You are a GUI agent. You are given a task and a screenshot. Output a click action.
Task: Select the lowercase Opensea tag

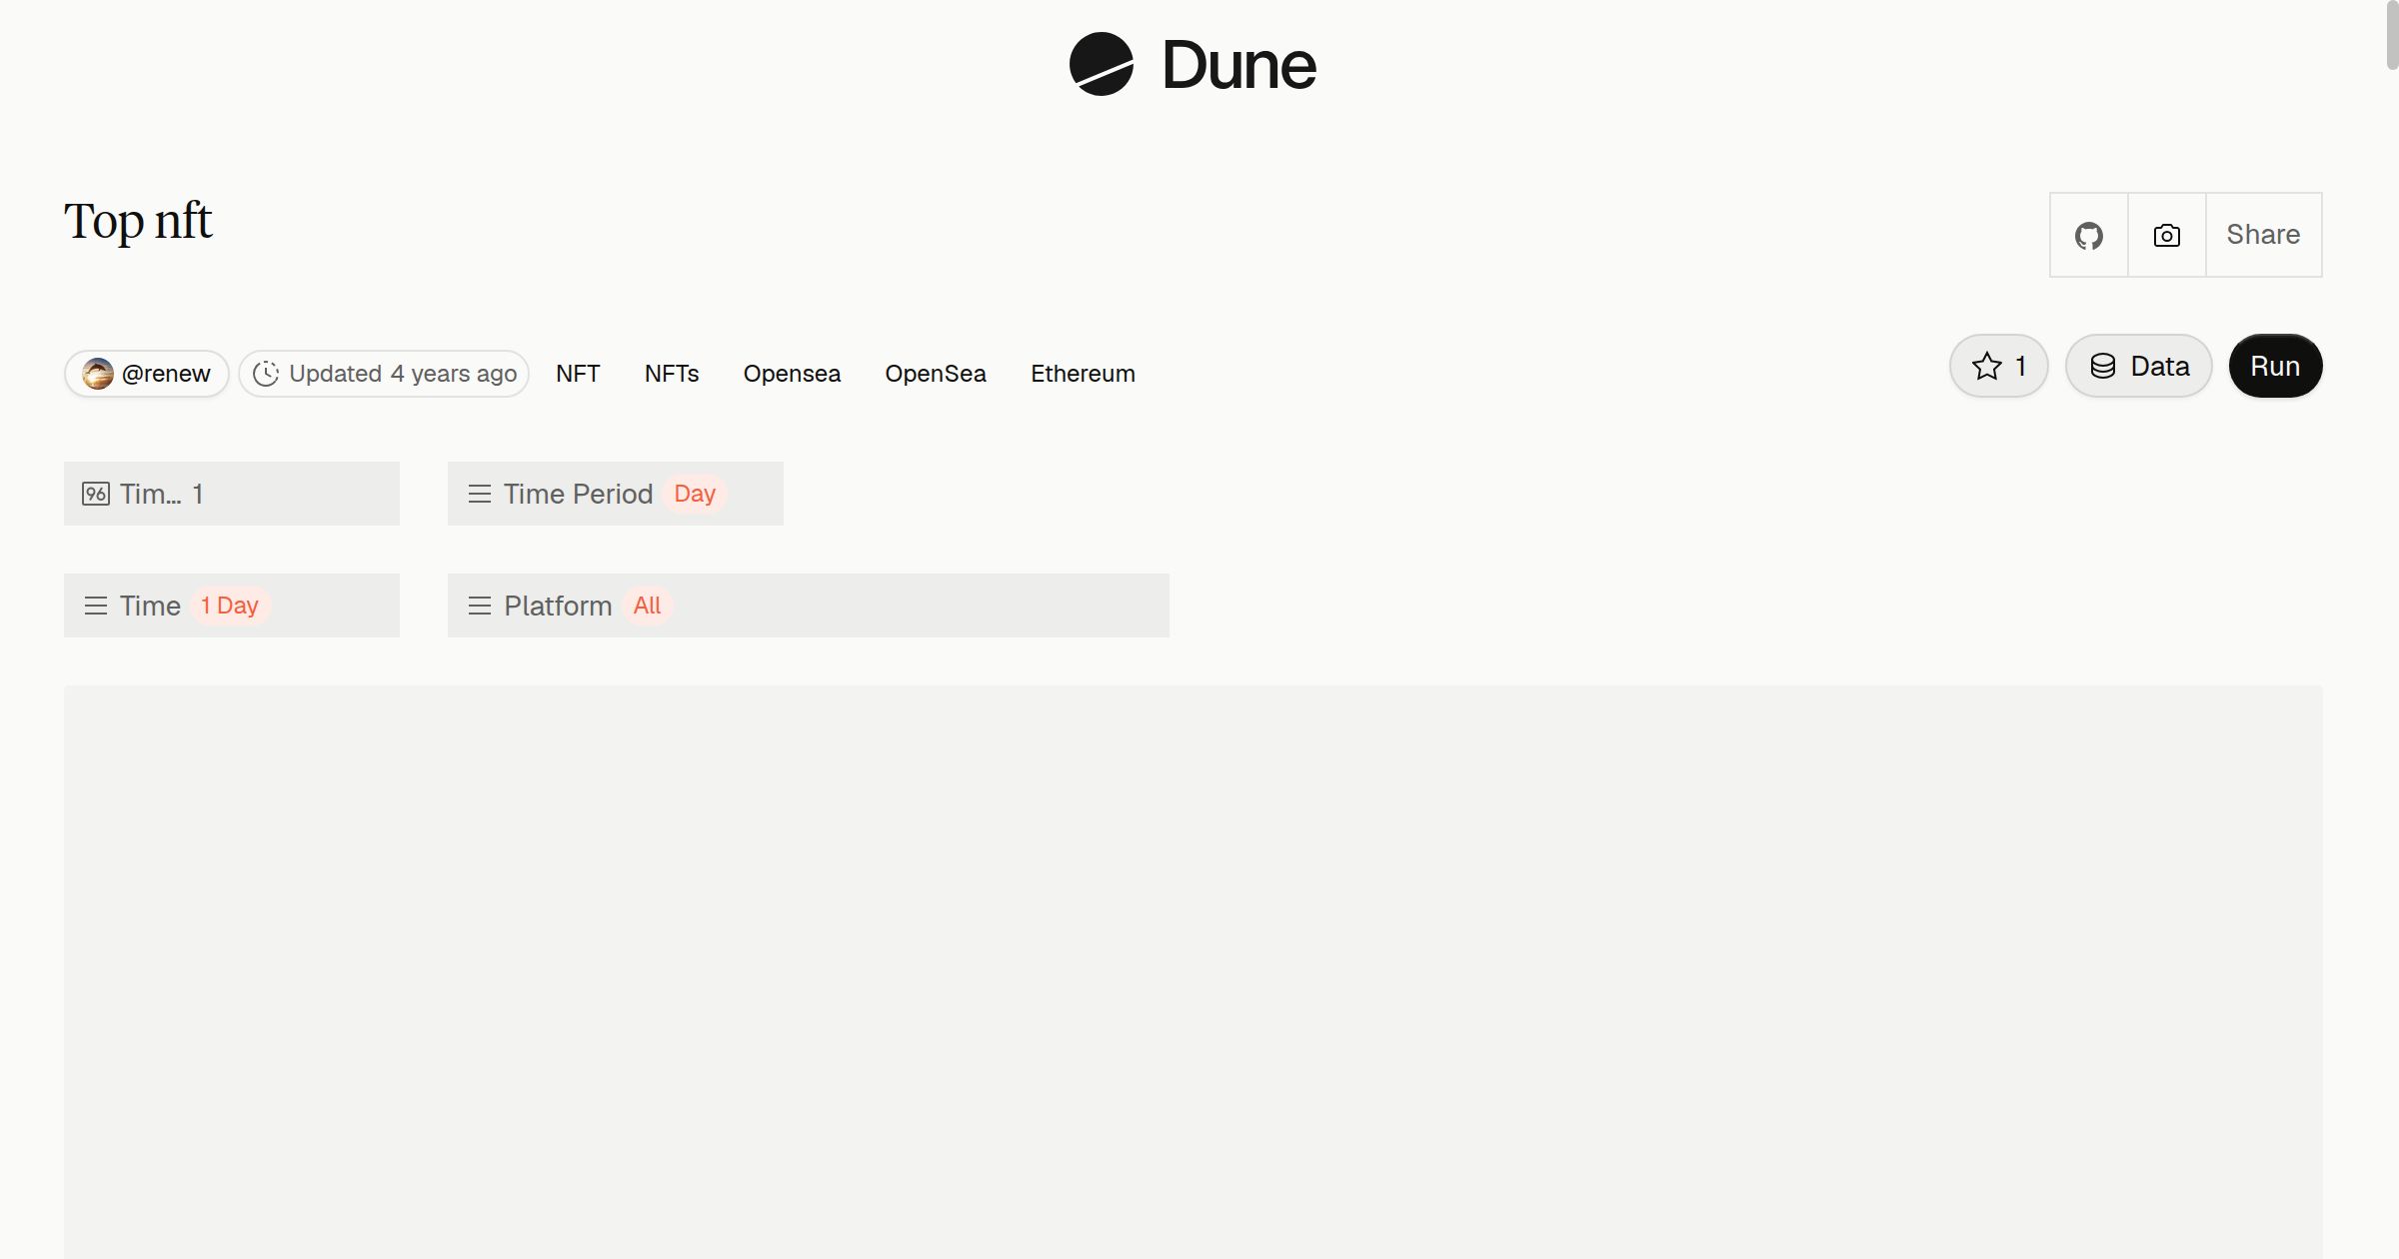[792, 374]
